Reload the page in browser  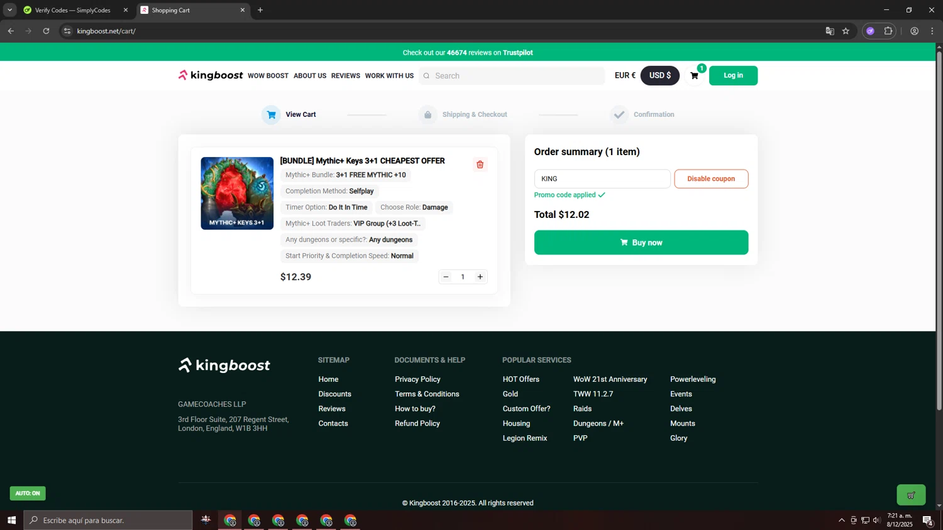[46, 31]
